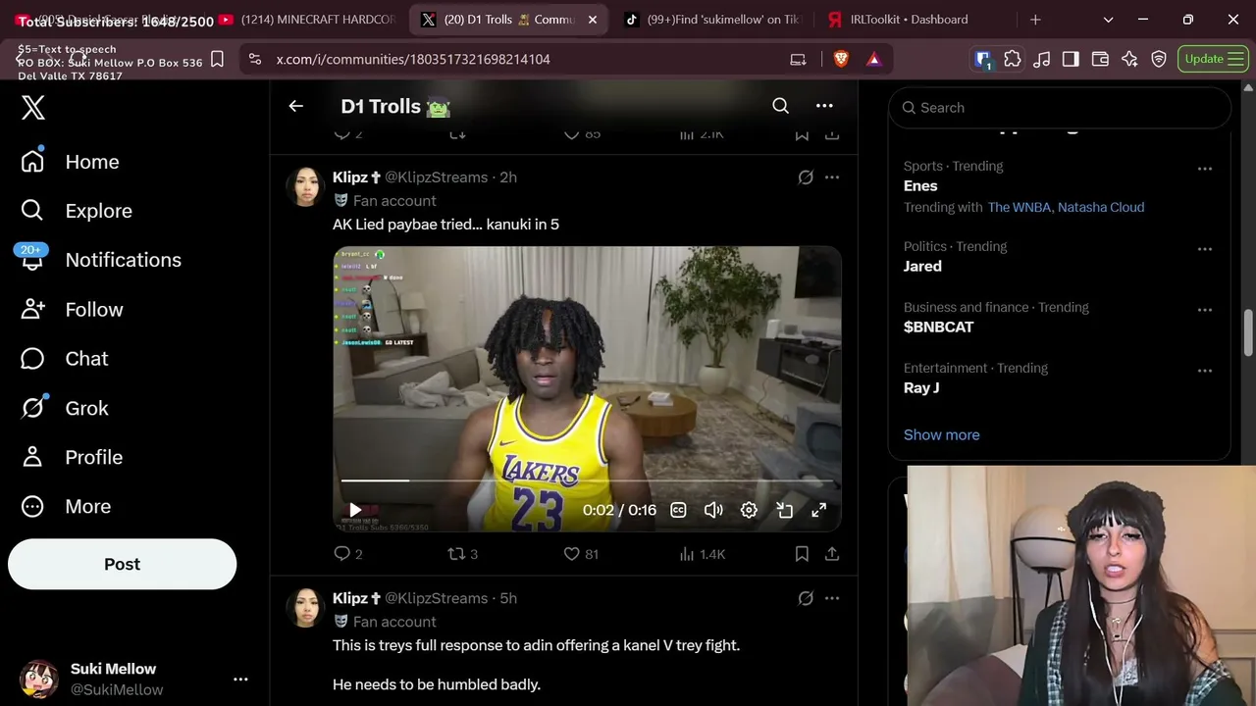Image resolution: width=1256 pixels, height=706 pixels.
Task: Search within D1 Trolls community
Action: (780, 106)
